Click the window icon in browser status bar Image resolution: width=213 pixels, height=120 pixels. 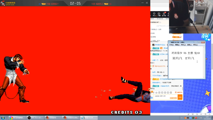pyautogui.click(x=205, y=114)
